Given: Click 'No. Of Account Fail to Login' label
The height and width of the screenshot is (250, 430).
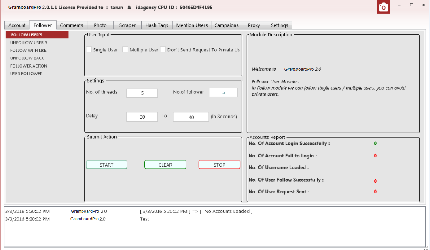Looking at the screenshot, I should click(x=282, y=156).
